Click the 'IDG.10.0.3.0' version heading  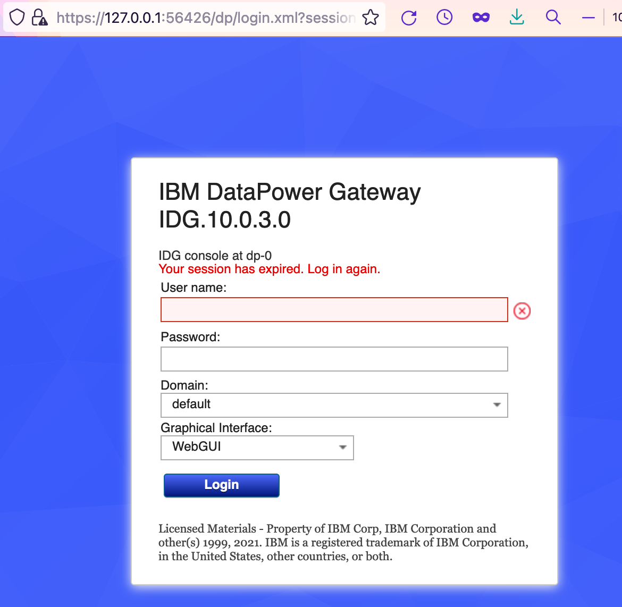click(225, 220)
